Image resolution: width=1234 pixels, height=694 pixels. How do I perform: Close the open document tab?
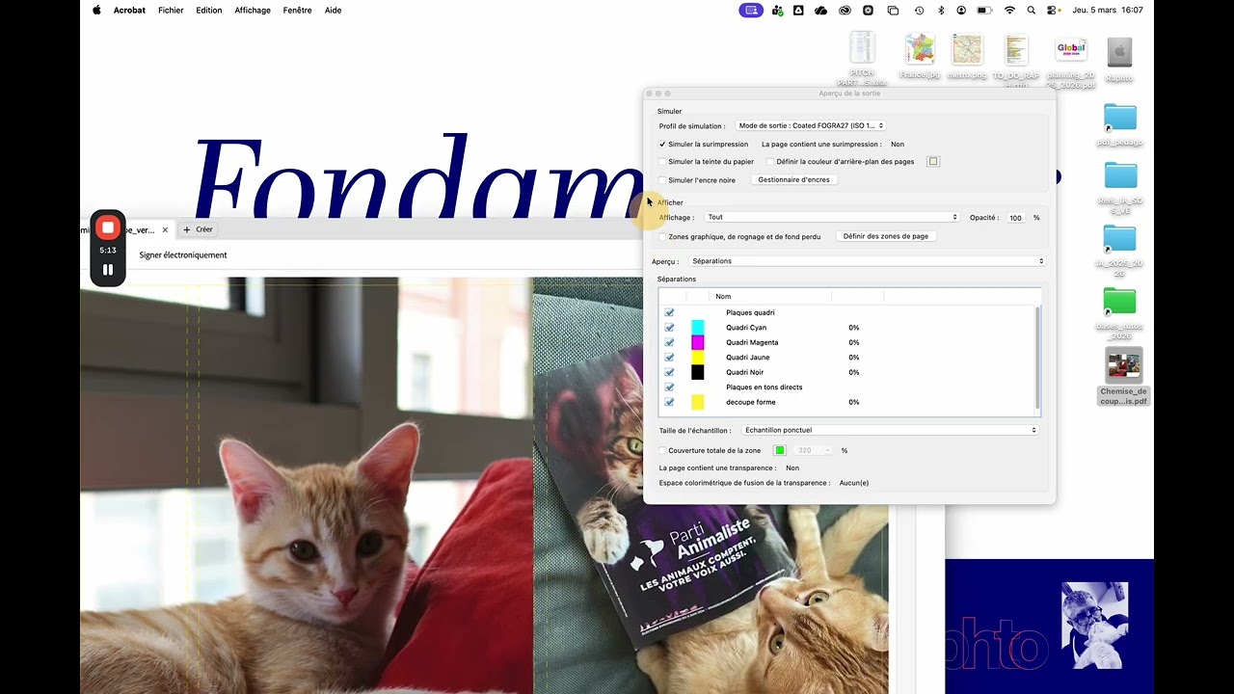click(165, 230)
